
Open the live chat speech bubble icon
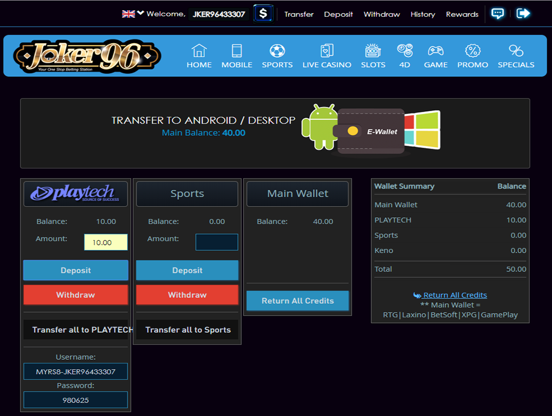(497, 14)
